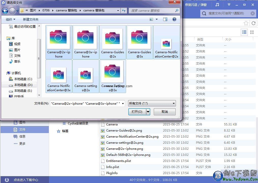Click the navigation pane vertical scrollbar
The width and height of the screenshot is (258, 183).
[x=39, y=58]
